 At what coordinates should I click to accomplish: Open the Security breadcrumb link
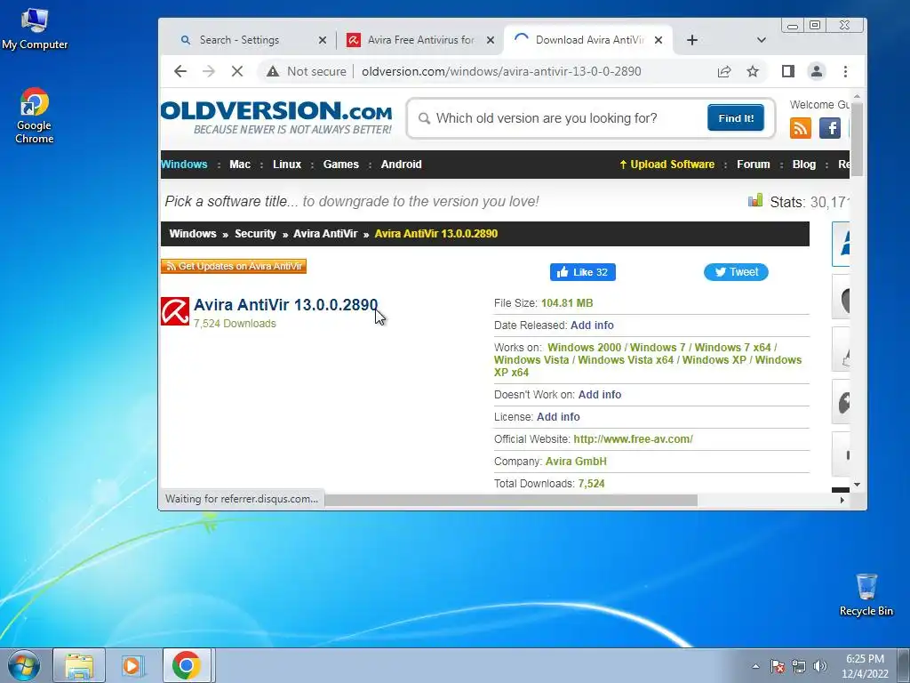coord(255,234)
